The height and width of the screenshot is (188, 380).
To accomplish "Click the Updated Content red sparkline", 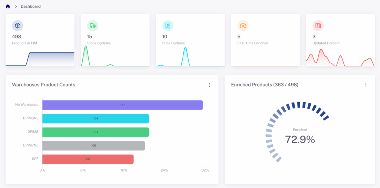I will tap(322, 58).
